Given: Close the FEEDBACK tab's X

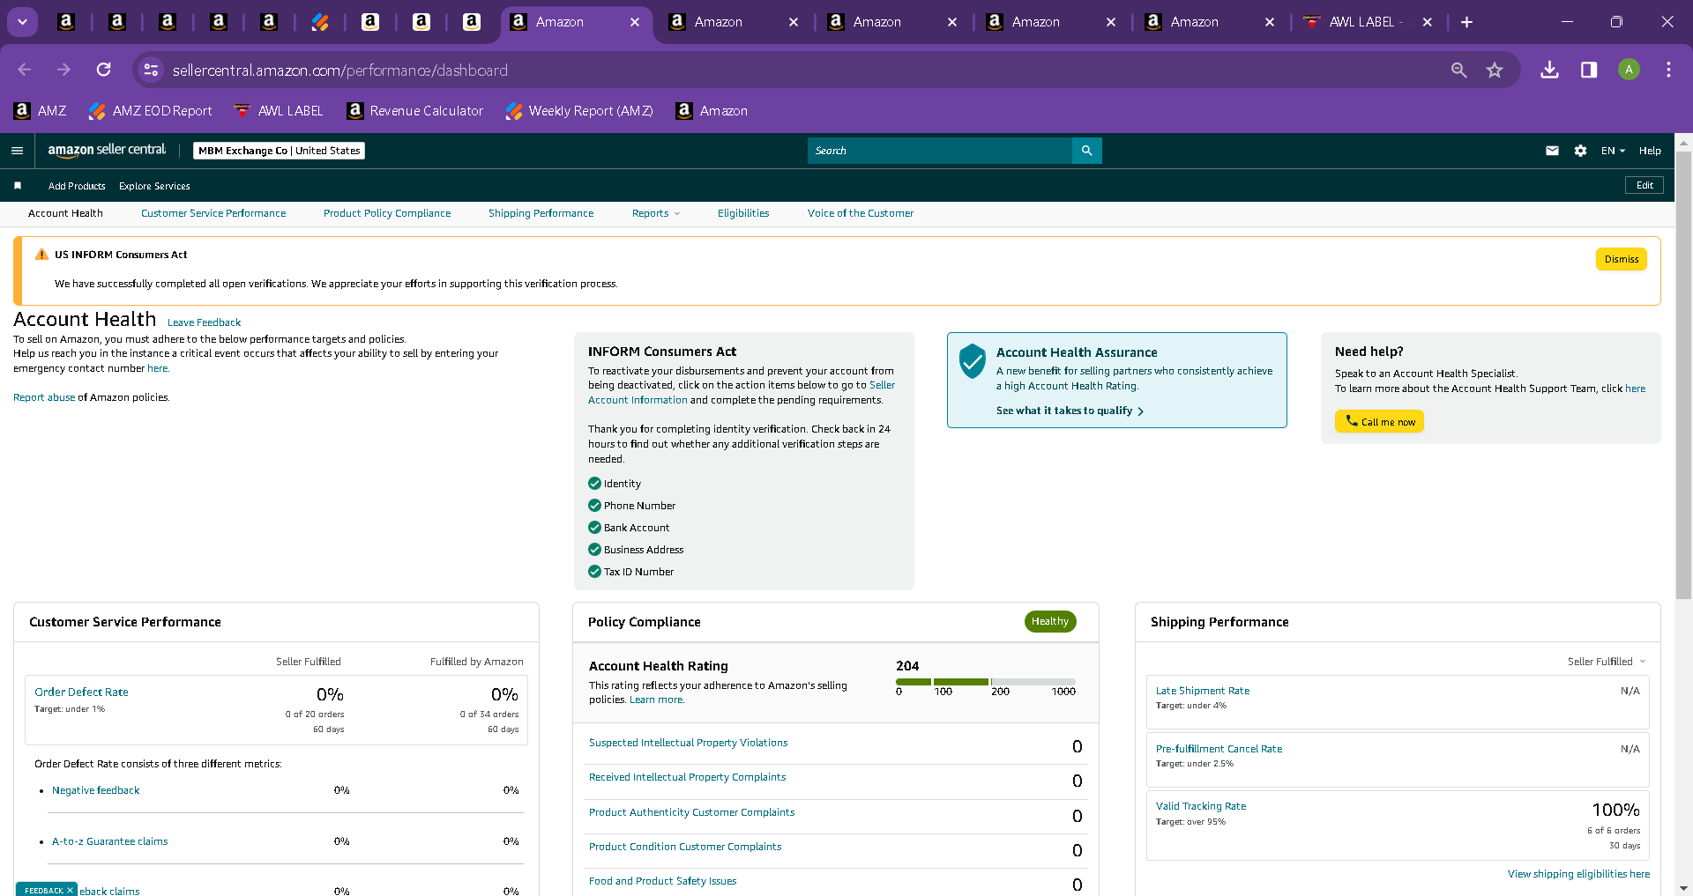Looking at the screenshot, I should pyautogui.click(x=70, y=890).
